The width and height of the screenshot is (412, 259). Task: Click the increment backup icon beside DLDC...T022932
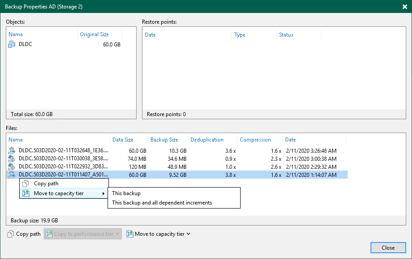12,167
